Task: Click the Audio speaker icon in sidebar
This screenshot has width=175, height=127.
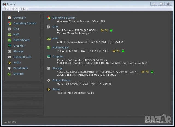Action: [x=10, y=63]
